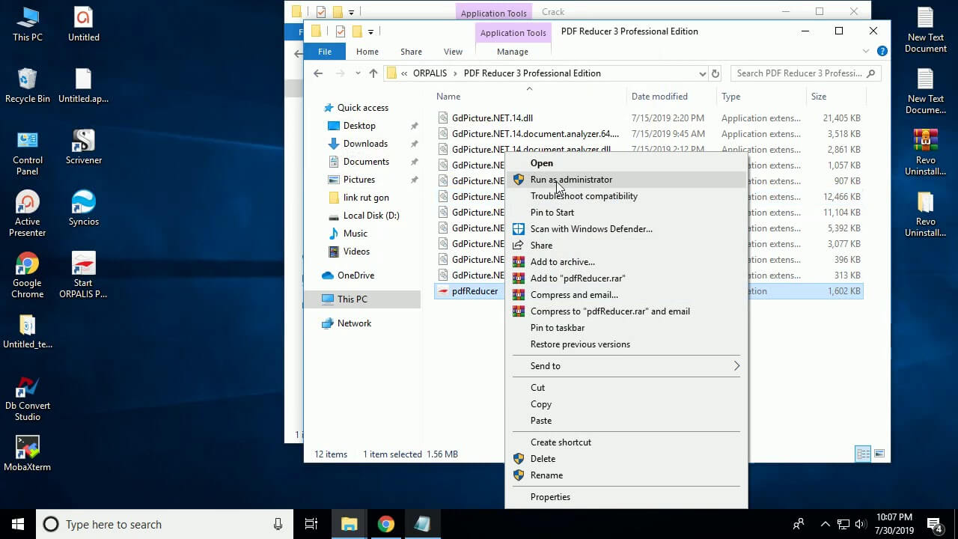The image size is (958, 539).
Task: Click the WinRAR icon beside Add to archive
Action: coord(519,261)
